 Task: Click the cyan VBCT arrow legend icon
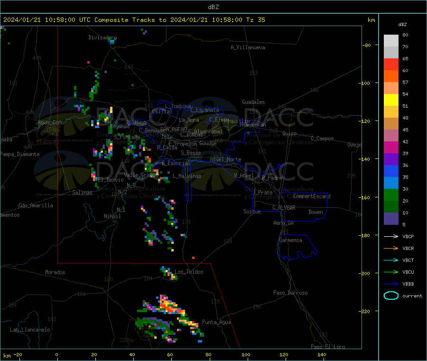[391, 260]
